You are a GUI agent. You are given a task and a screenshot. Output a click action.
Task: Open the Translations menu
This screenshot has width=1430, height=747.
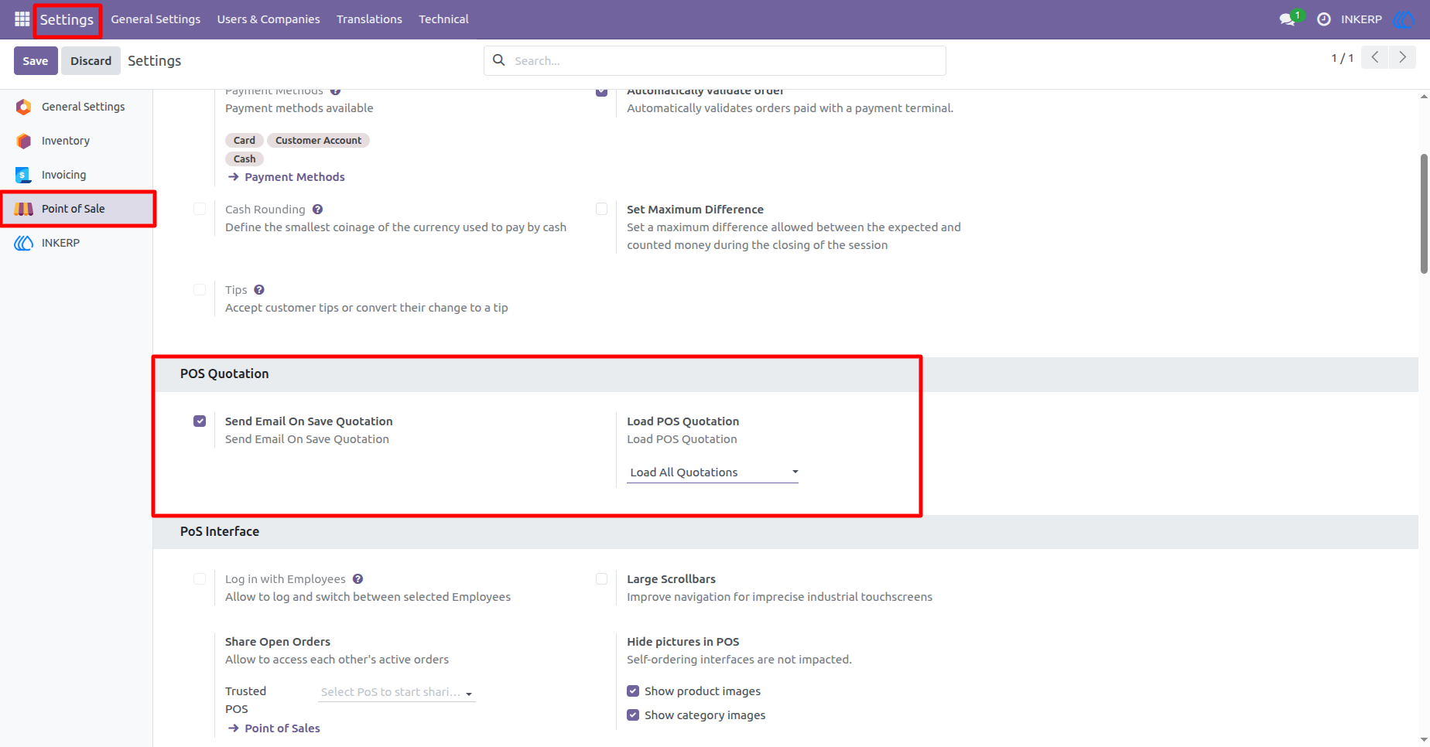(369, 19)
